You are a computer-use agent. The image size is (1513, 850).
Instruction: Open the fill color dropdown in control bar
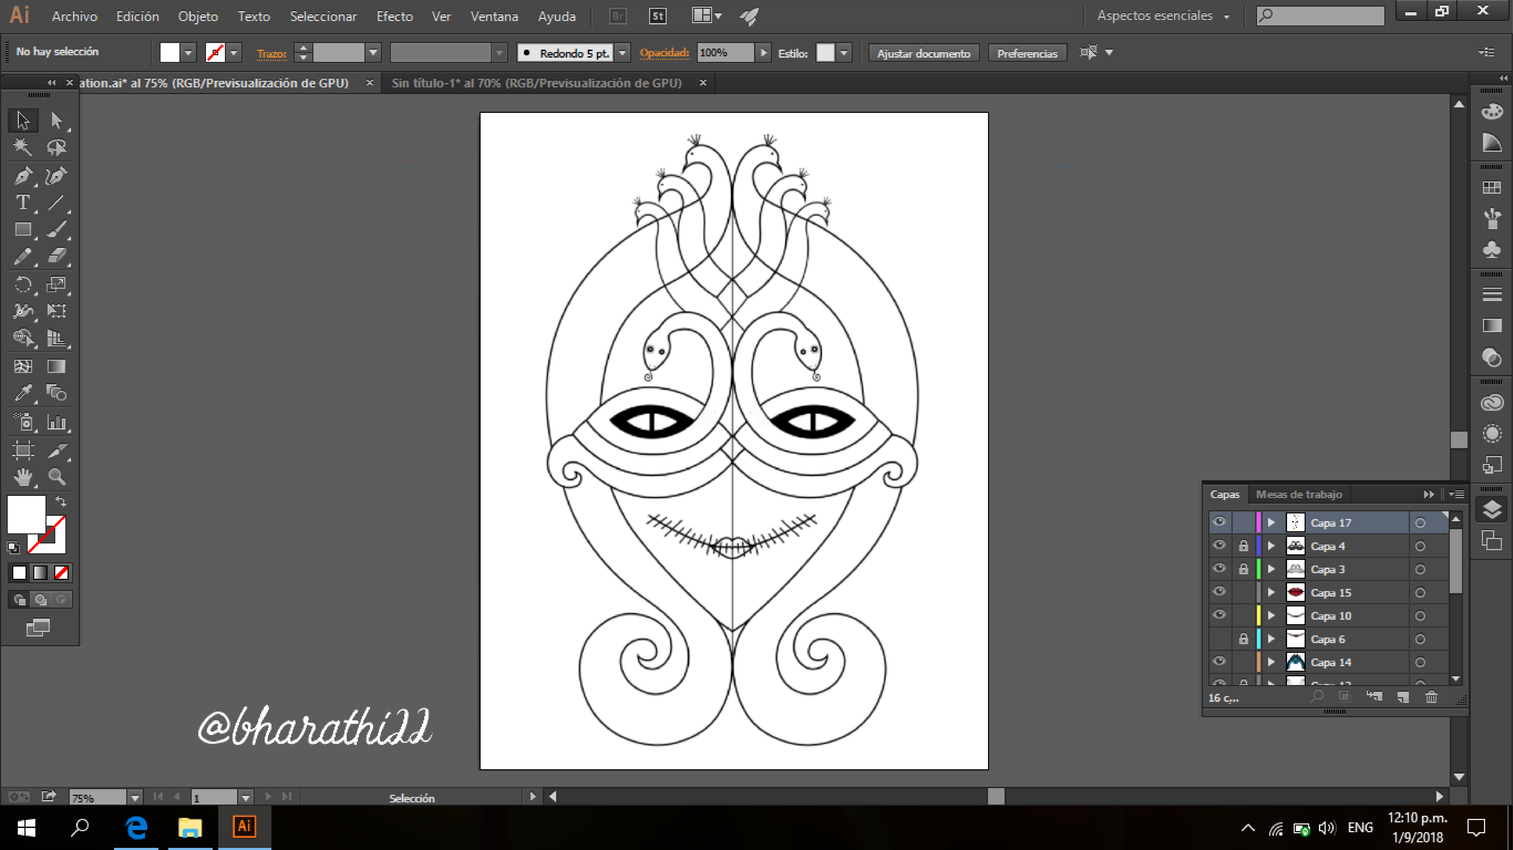[x=188, y=53]
